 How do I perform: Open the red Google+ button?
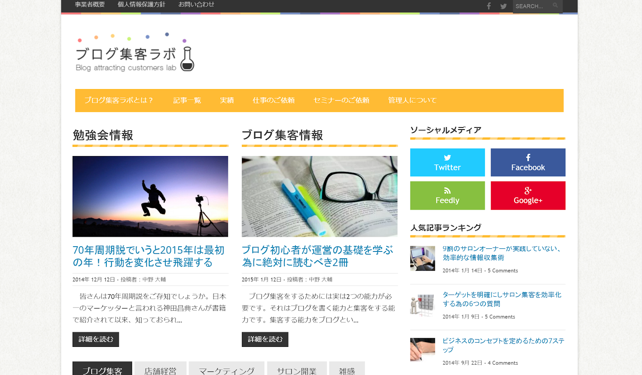point(528,196)
